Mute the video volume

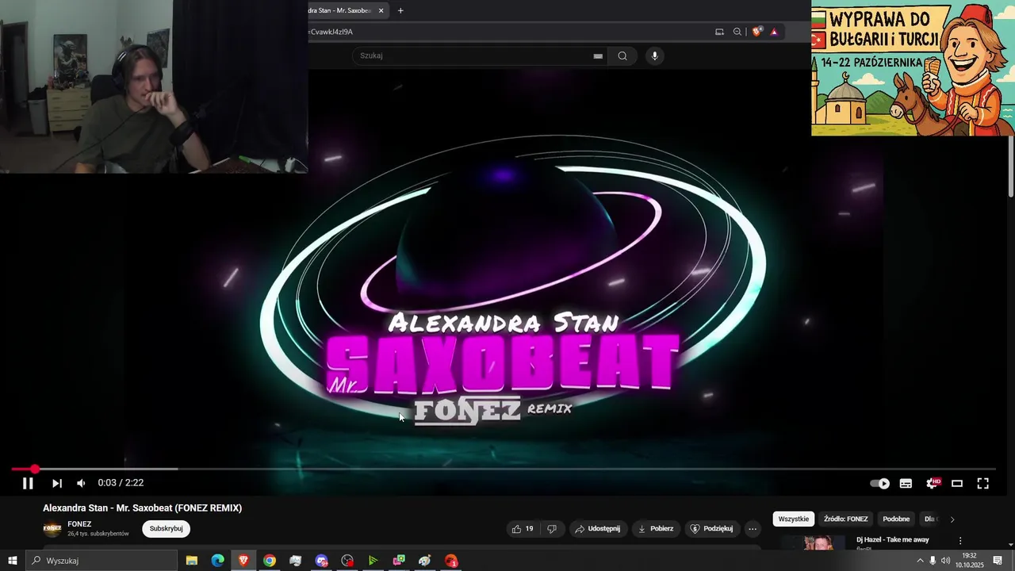81,483
